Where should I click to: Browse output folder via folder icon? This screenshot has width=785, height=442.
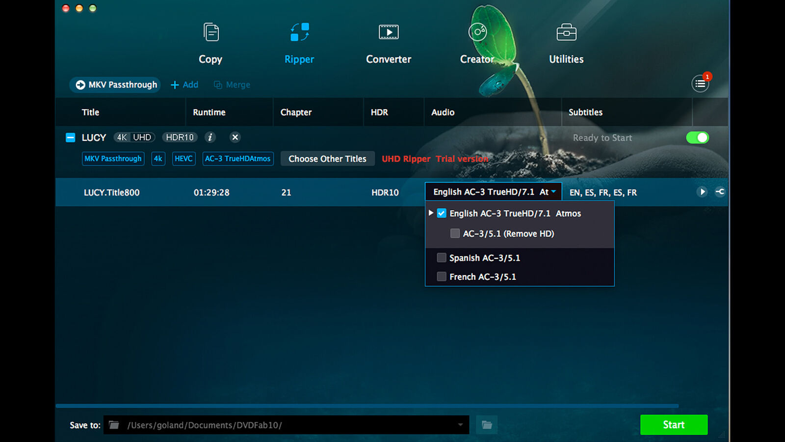click(x=486, y=425)
